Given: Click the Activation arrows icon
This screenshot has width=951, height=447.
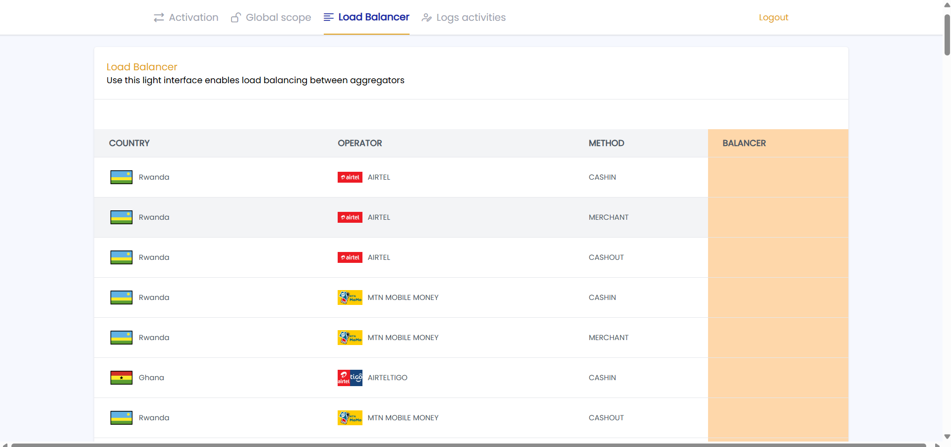Looking at the screenshot, I should [159, 18].
